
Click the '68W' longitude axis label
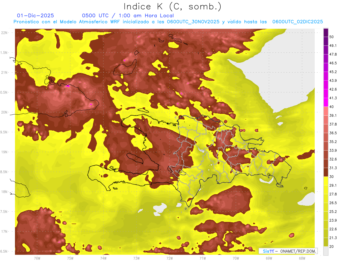click(x=302, y=259)
